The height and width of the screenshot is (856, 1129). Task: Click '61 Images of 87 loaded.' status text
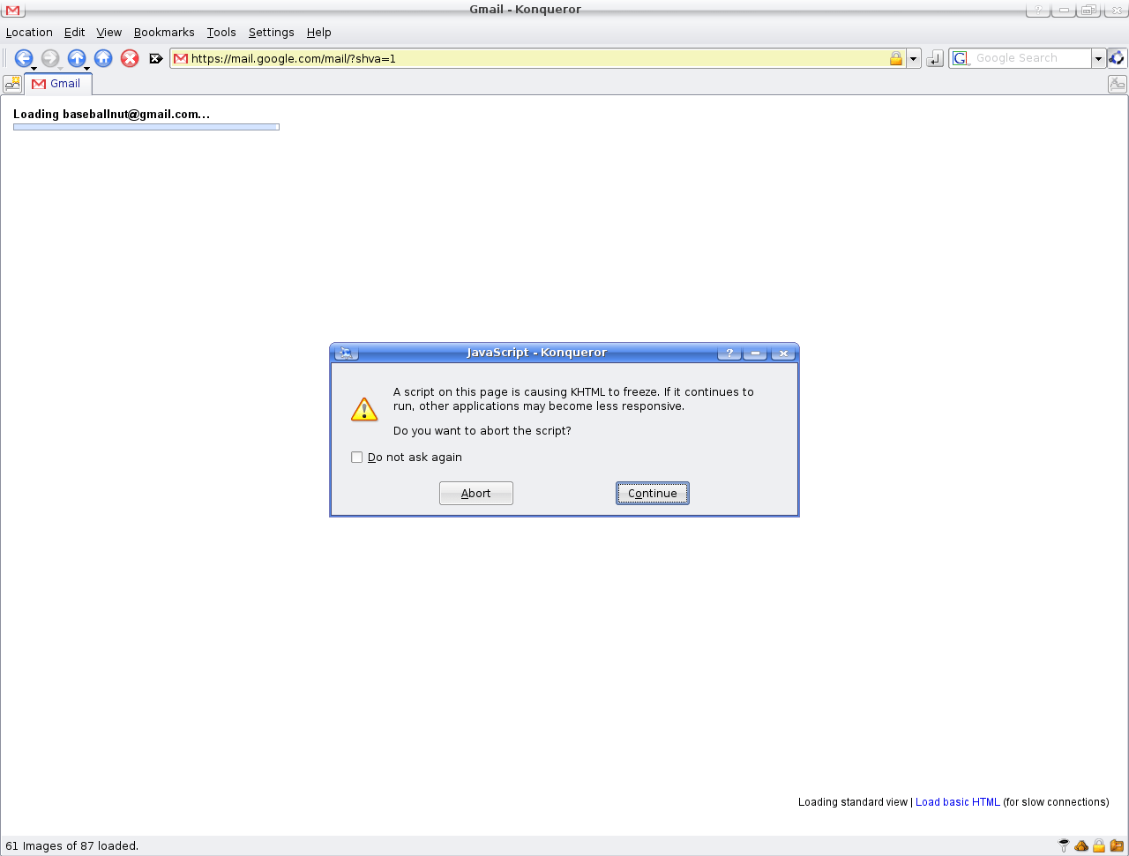[72, 846]
